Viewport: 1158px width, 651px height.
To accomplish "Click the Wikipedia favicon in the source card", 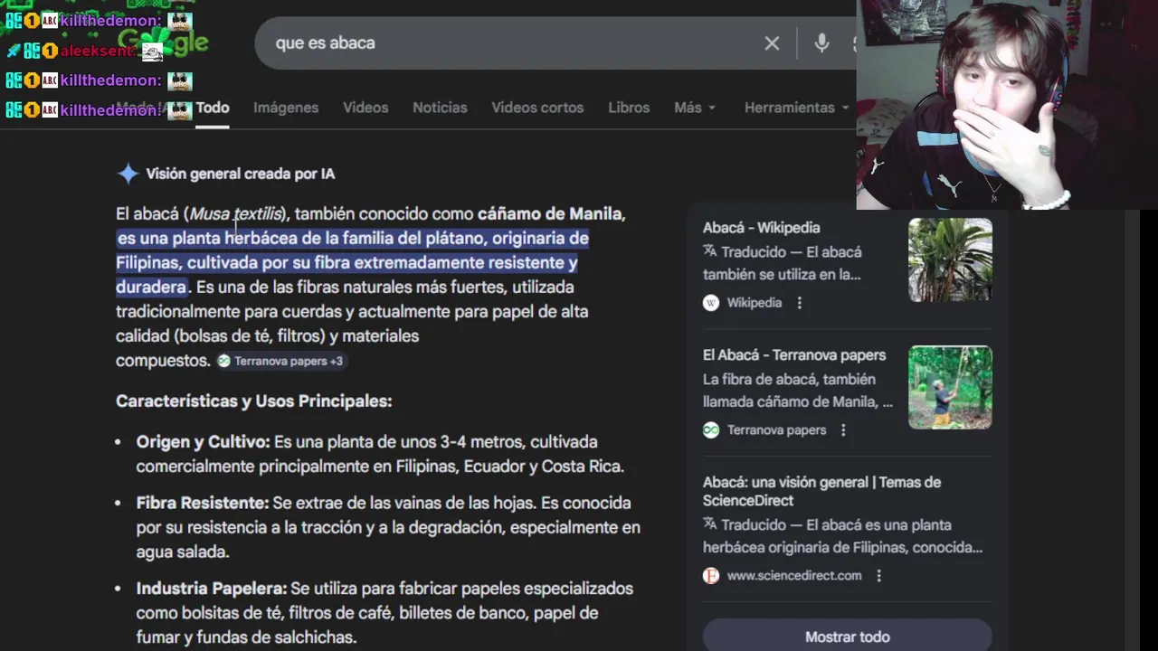I will pos(711,303).
